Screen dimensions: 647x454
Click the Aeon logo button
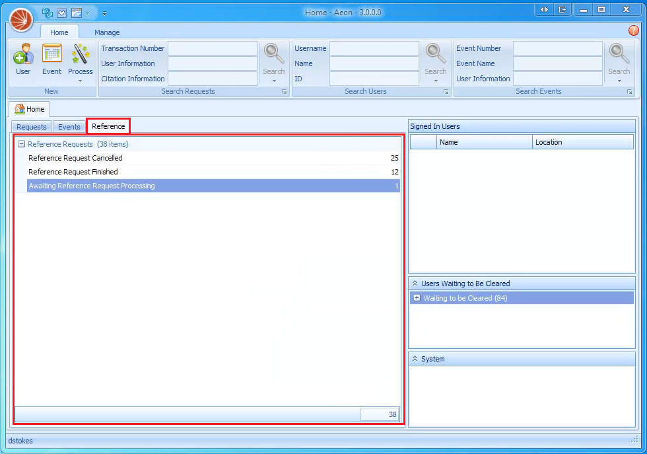point(20,19)
